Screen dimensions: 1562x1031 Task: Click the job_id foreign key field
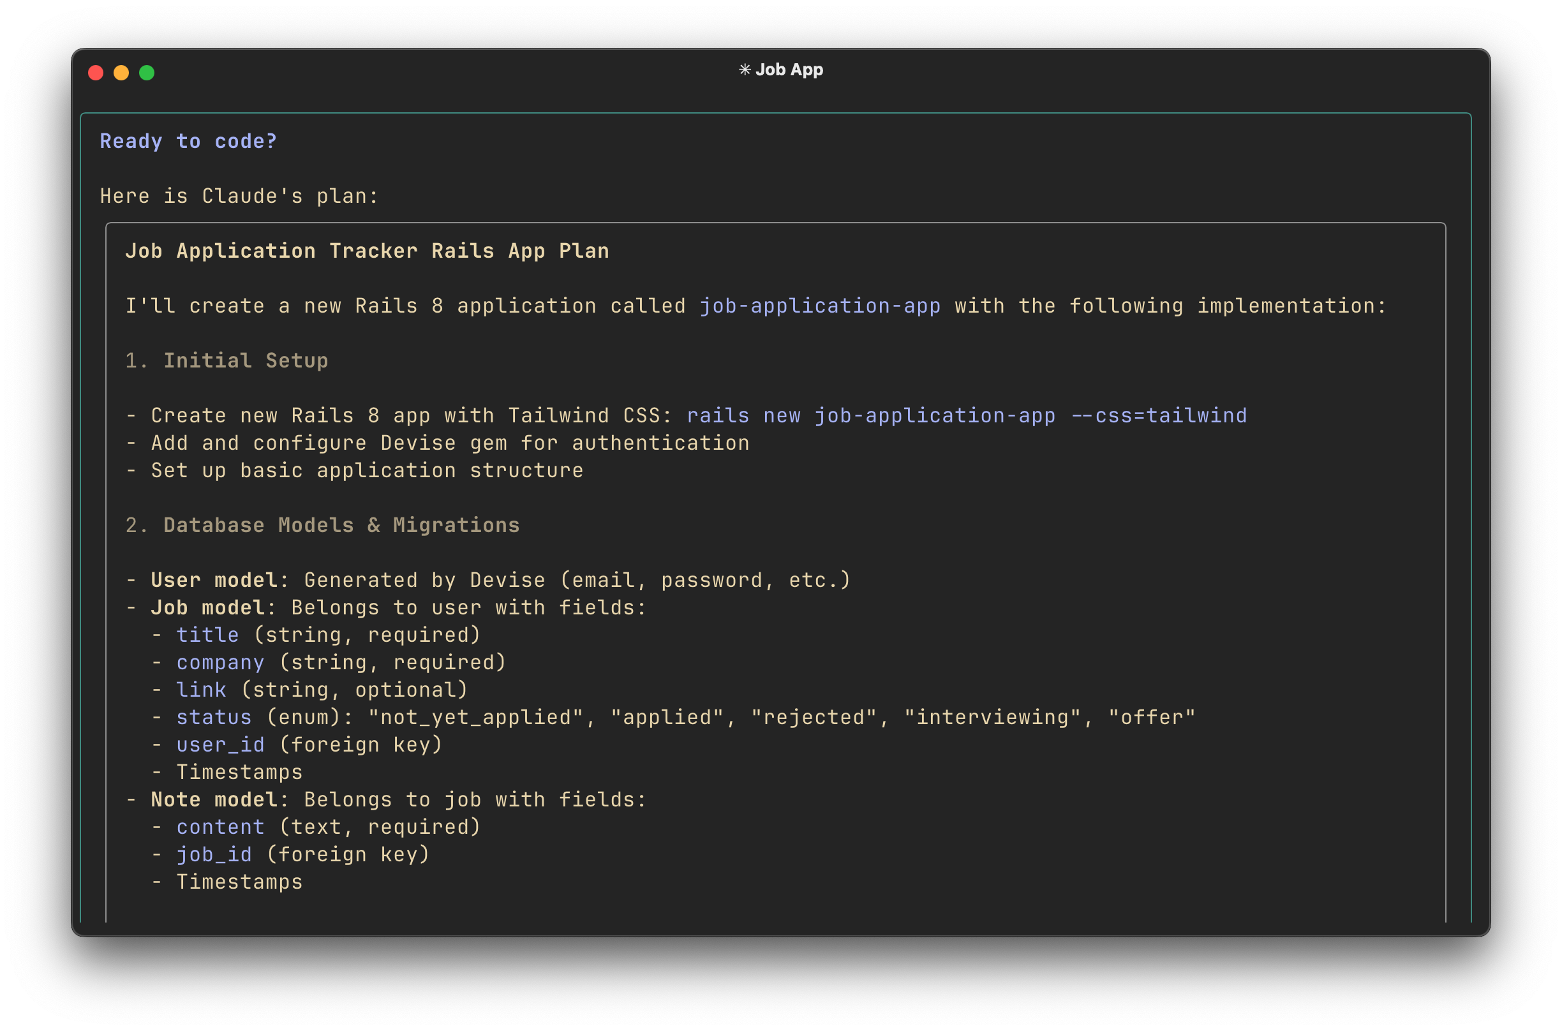[214, 855]
